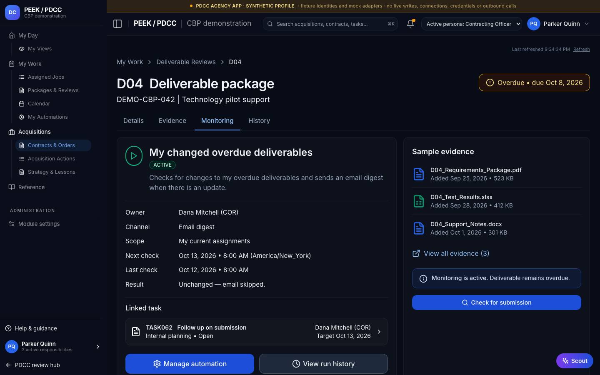600x375 pixels.
Task: Open the notifications bell
Action: (x=410, y=24)
